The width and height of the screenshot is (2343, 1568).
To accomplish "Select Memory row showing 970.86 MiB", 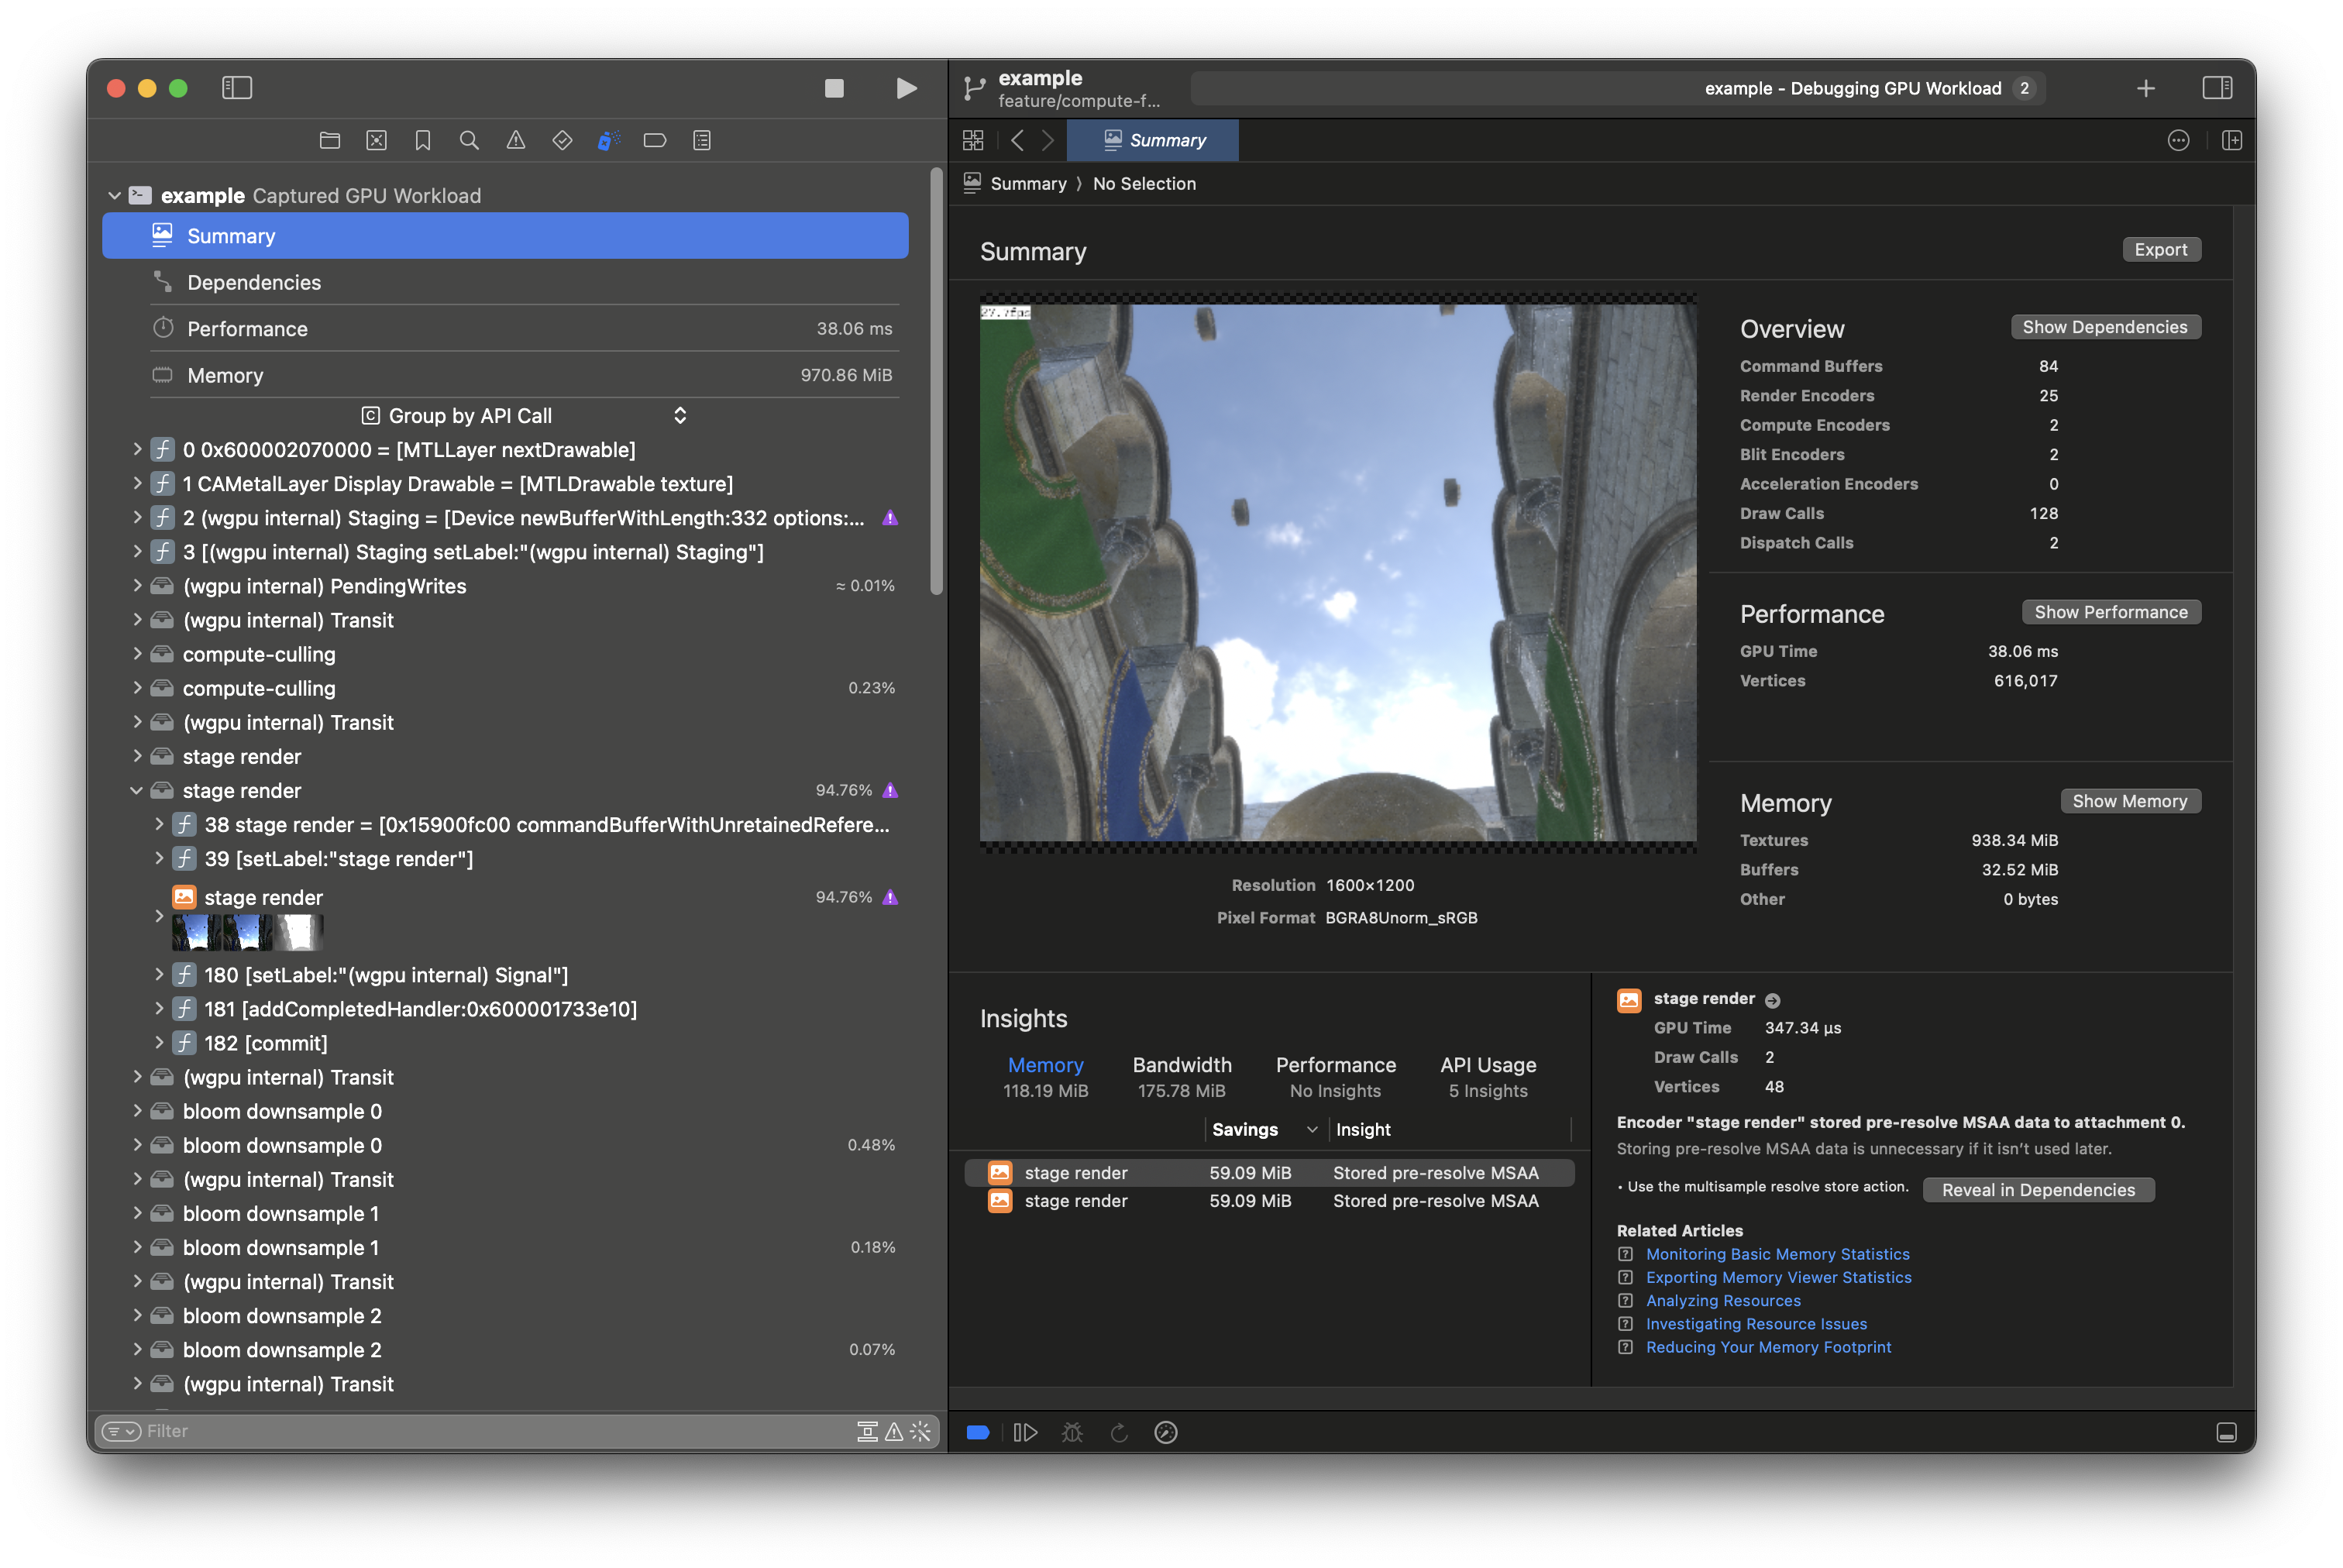I will click(505, 375).
